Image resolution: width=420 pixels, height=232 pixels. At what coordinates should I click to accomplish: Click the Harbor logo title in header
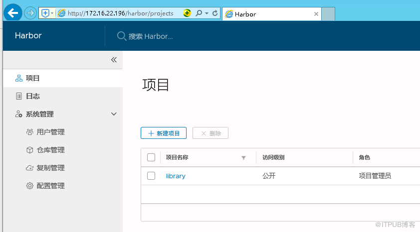pyautogui.click(x=28, y=35)
